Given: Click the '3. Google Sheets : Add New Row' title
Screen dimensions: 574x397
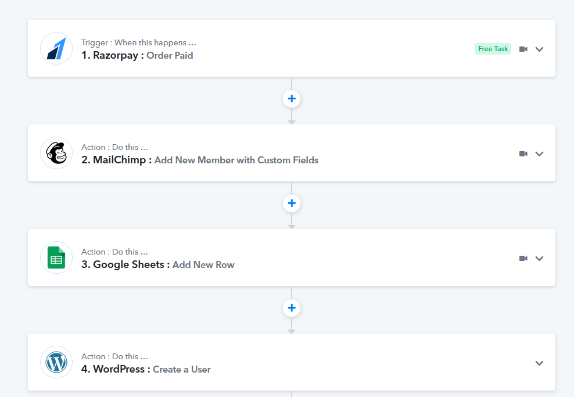Looking at the screenshot, I should tap(158, 264).
